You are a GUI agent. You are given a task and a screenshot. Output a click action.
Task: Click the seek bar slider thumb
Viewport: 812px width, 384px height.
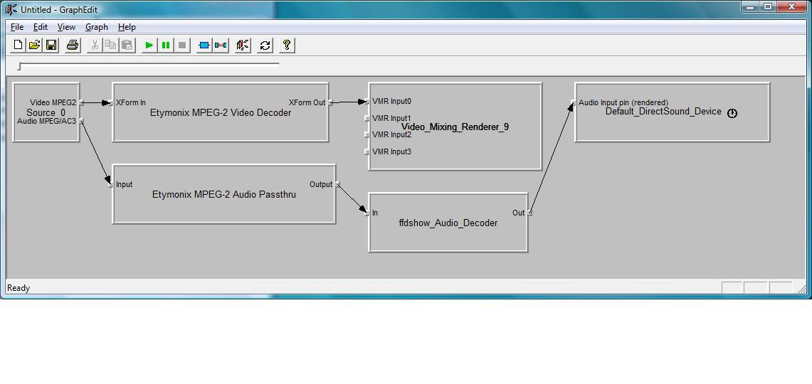(x=20, y=66)
